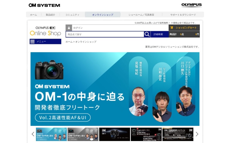Open the サポート＆ダウンロード tab
The image size is (230, 143).
(x=183, y=15)
